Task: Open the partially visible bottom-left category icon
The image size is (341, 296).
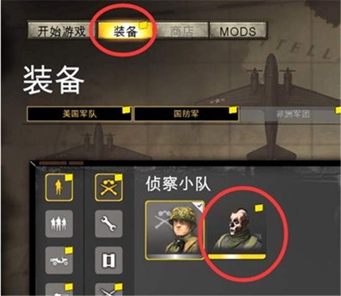Action: click(x=59, y=289)
